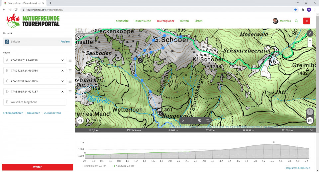Click the drag handle of waypoint C
The image size is (319, 172).
(70, 81)
